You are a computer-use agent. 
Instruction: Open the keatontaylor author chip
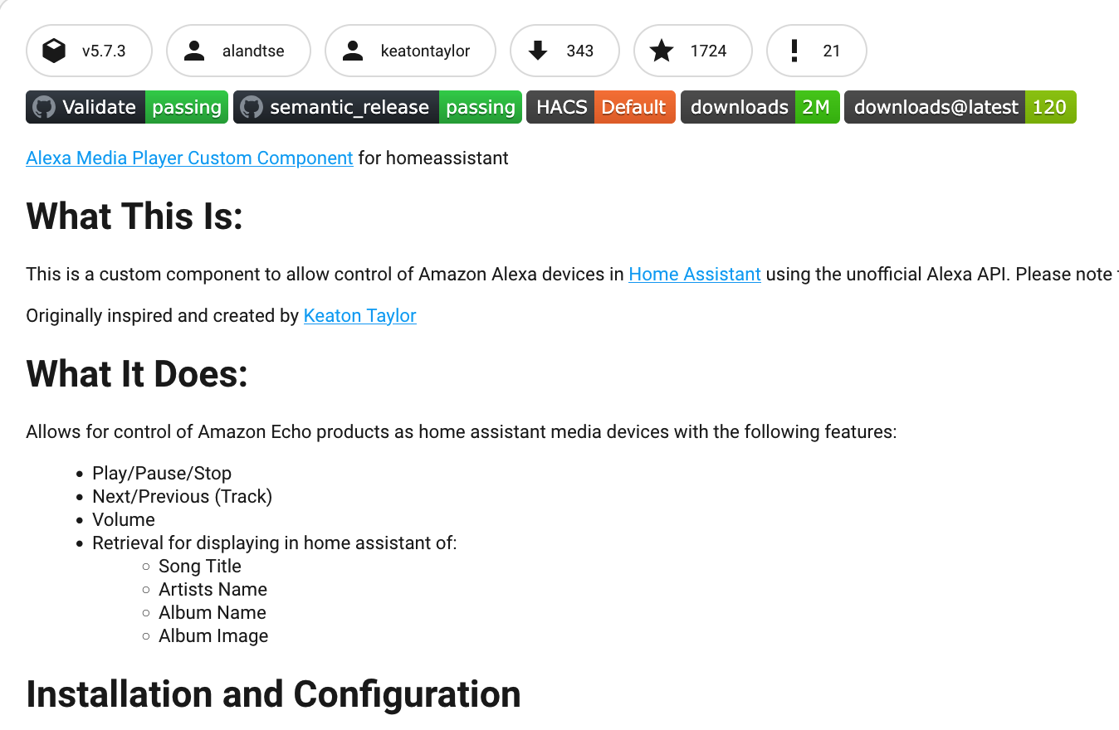(410, 51)
